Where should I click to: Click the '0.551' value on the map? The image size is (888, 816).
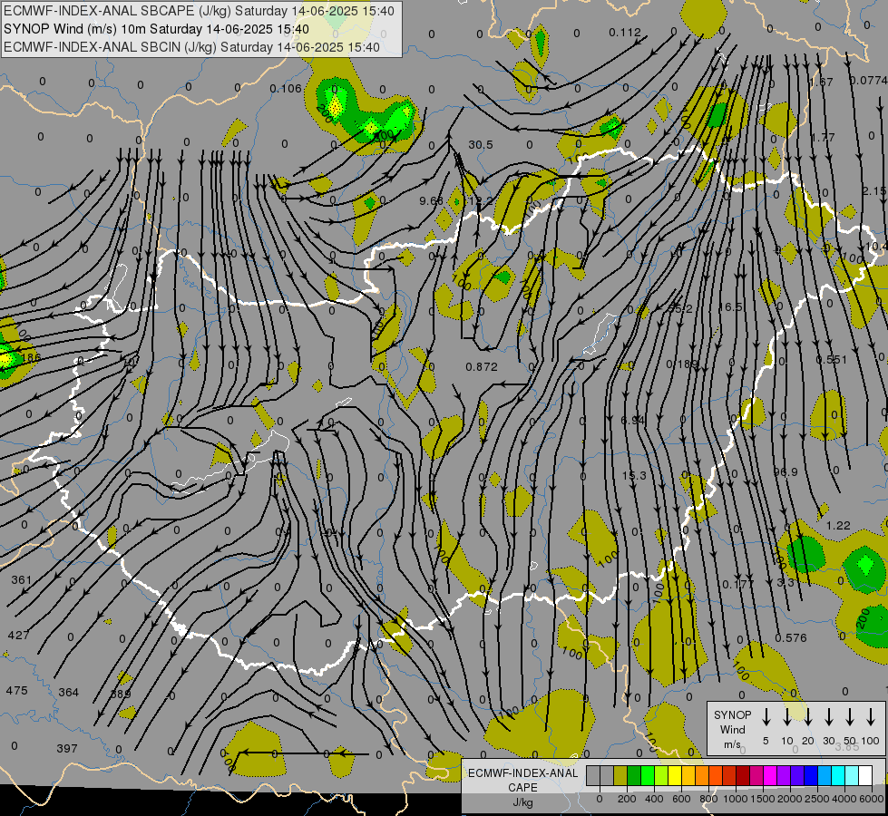[x=832, y=360]
